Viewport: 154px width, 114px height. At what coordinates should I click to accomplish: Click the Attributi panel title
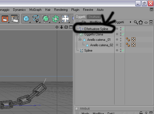(x=85, y=109)
